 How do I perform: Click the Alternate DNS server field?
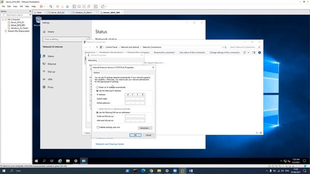pyautogui.click(x=135, y=120)
